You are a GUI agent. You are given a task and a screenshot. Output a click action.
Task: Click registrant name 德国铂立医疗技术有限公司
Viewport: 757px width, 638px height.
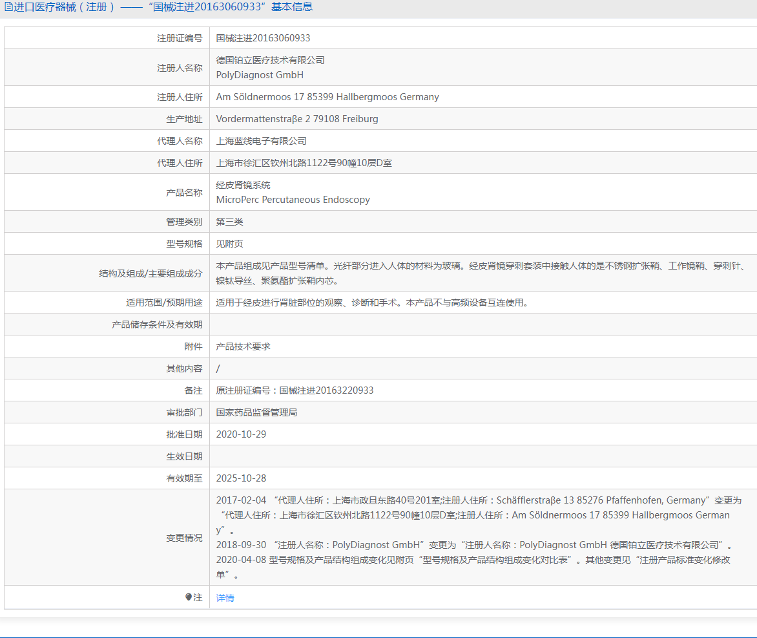point(271,60)
